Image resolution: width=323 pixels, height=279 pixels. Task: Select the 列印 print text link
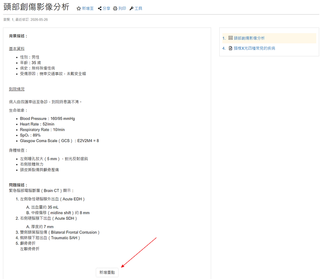point(122,8)
